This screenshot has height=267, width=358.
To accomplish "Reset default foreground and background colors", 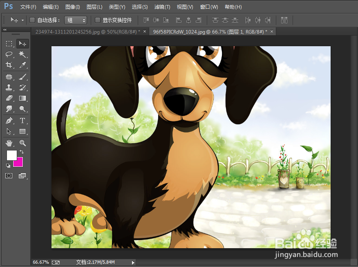I will pyautogui.click(x=8, y=165).
